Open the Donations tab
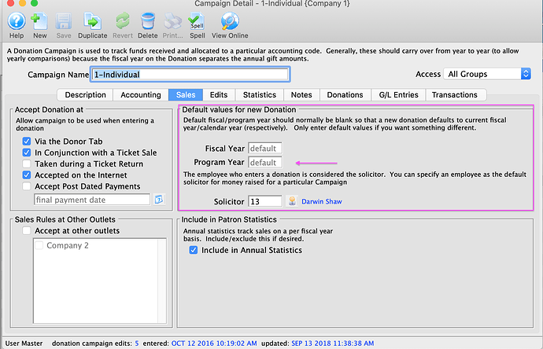543x349 pixels. coord(345,95)
